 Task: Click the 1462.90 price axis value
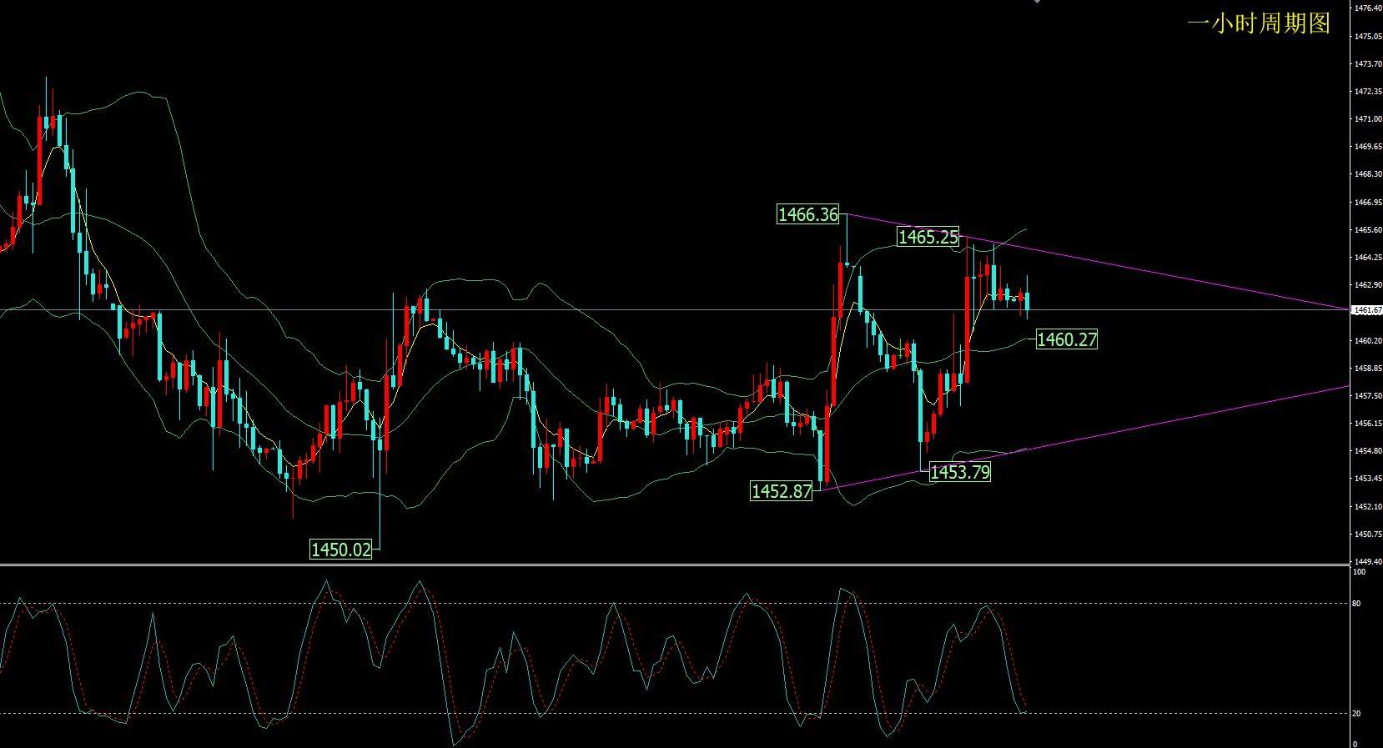point(1368,285)
